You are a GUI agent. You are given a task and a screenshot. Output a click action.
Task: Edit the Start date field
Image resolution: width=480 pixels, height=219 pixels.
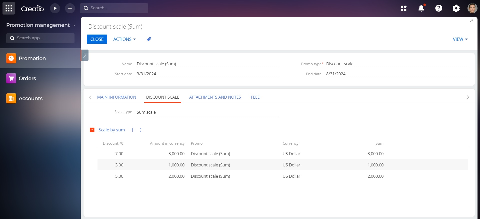[207, 74]
